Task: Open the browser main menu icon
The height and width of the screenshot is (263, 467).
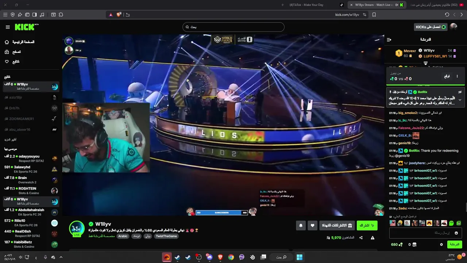Action: (x=5, y=15)
